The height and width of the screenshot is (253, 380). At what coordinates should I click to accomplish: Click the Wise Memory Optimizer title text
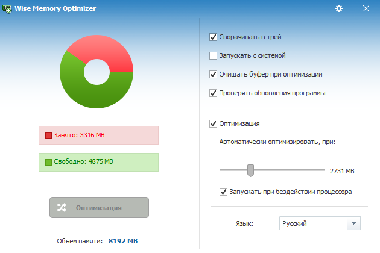pos(55,8)
